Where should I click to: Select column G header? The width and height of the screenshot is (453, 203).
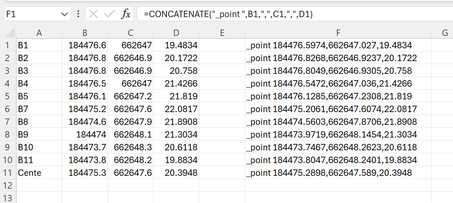(x=445, y=33)
